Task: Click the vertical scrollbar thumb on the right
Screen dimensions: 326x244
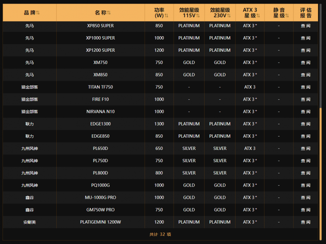Action: click(320, 174)
